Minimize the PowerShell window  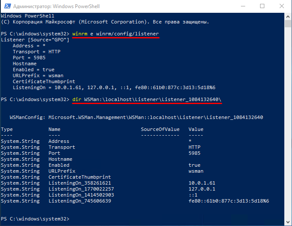coord(243,6)
